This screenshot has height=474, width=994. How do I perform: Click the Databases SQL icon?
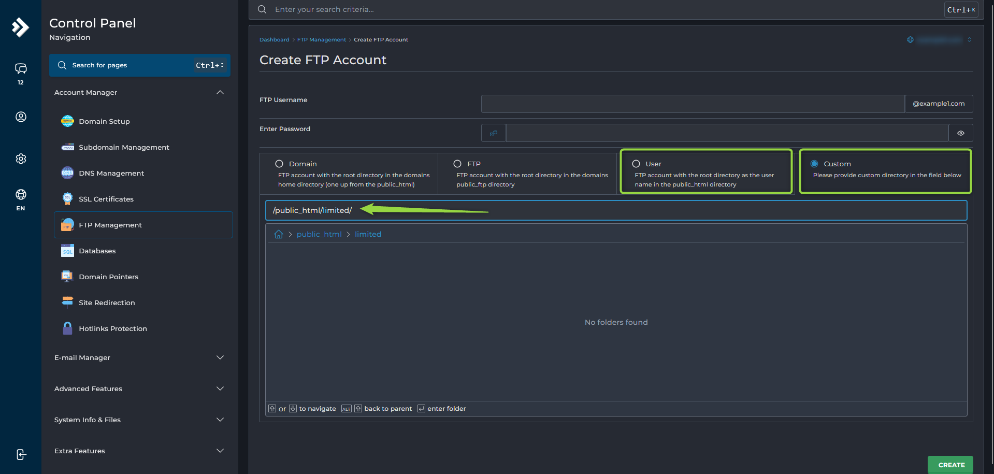(67, 251)
